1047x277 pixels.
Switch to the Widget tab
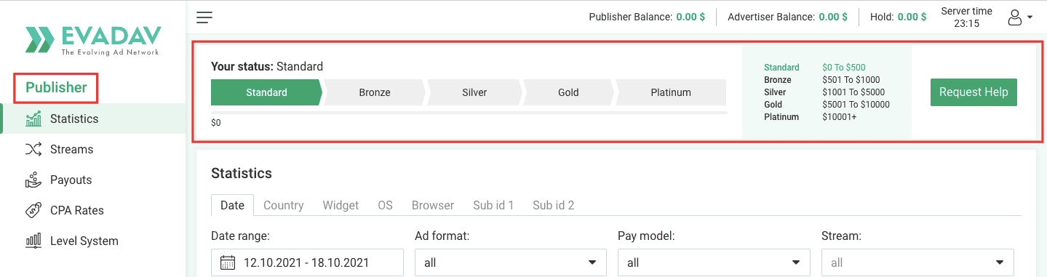341,205
